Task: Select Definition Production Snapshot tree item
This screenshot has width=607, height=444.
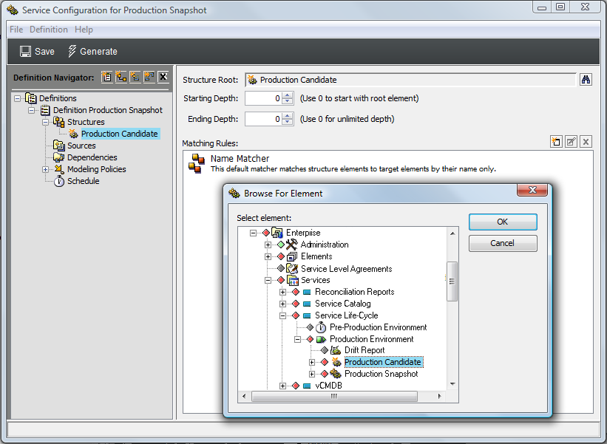Action: (108, 110)
